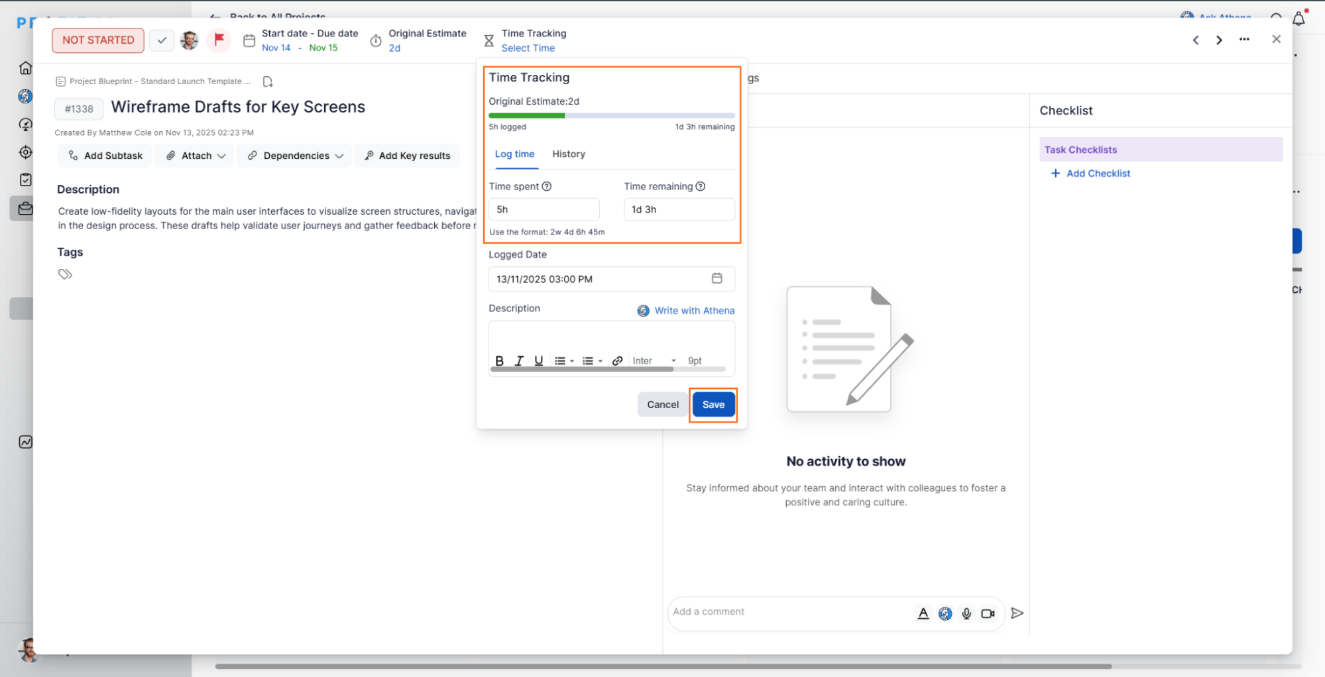Select Task Checklists in the Checklist panel
This screenshot has width=1325, height=677.
(x=1161, y=150)
